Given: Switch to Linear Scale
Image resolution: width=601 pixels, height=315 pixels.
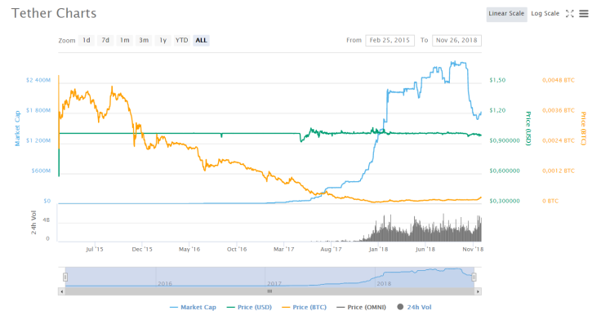Looking at the screenshot, I should coord(506,14).
